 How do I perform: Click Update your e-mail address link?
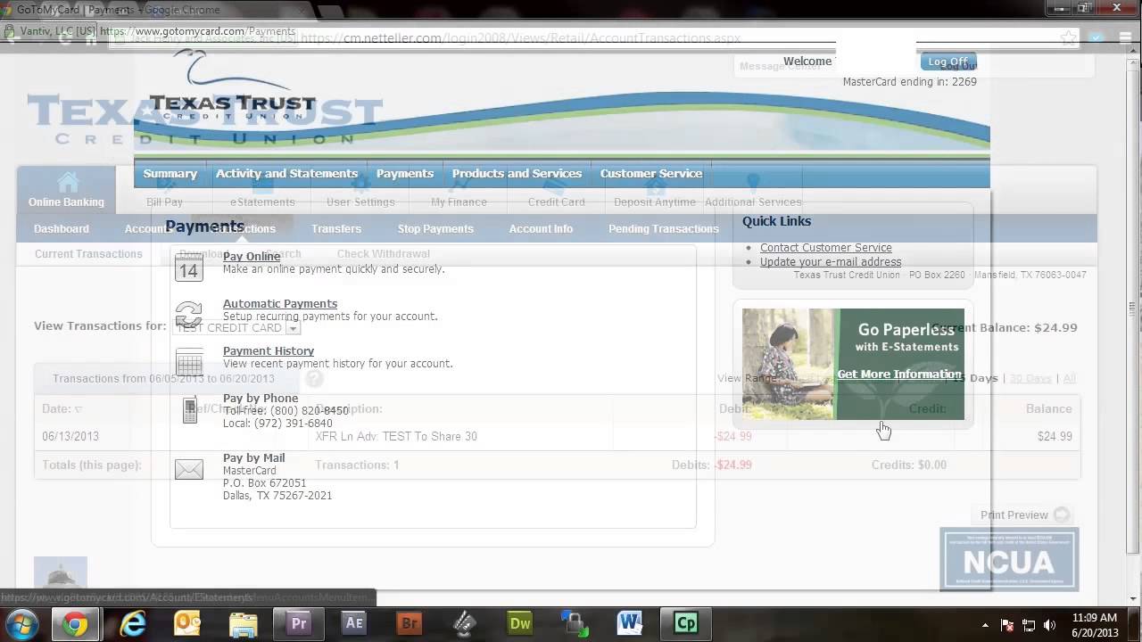click(x=831, y=262)
